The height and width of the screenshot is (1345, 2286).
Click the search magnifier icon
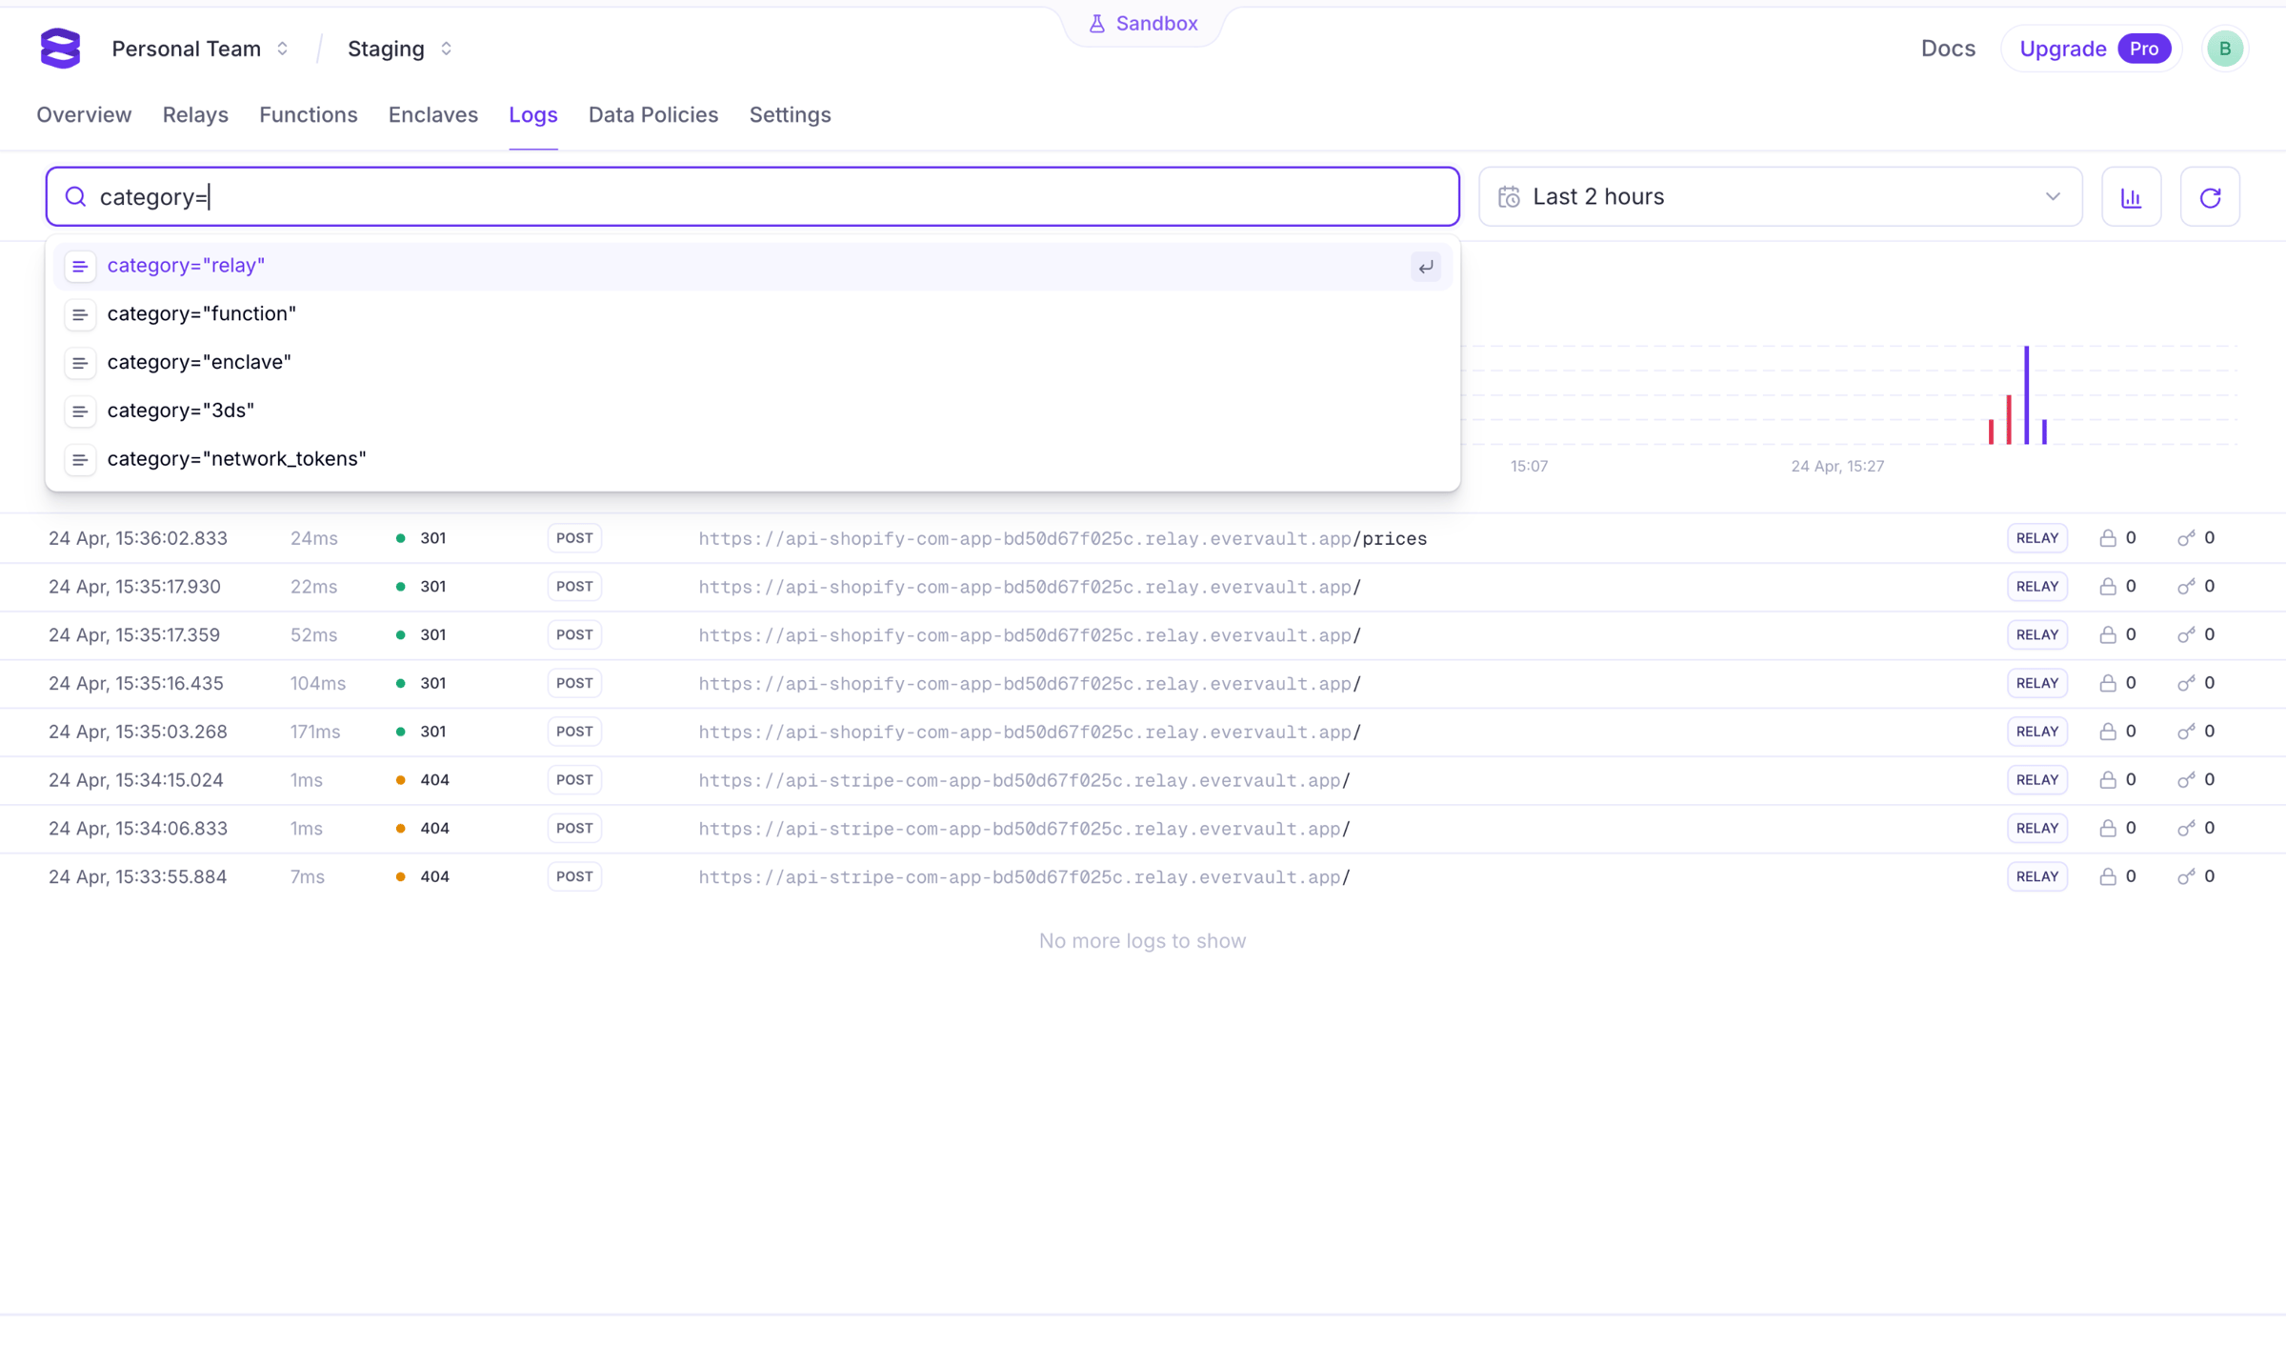coord(75,197)
